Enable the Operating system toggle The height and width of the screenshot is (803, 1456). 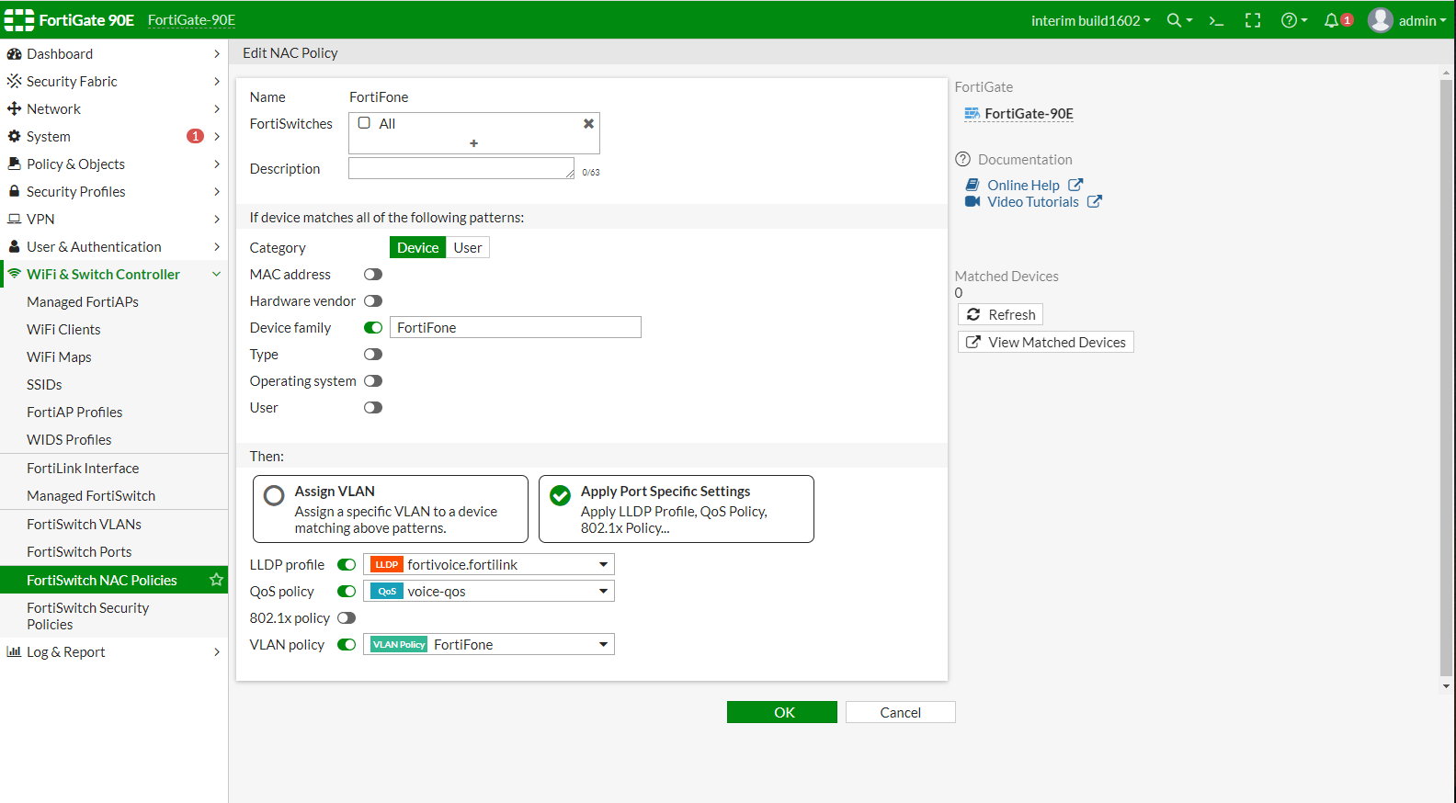[373, 381]
